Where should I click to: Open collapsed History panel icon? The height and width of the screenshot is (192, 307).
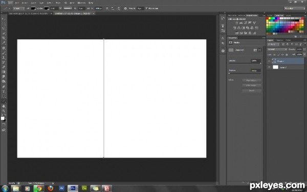[x=223, y=18]
